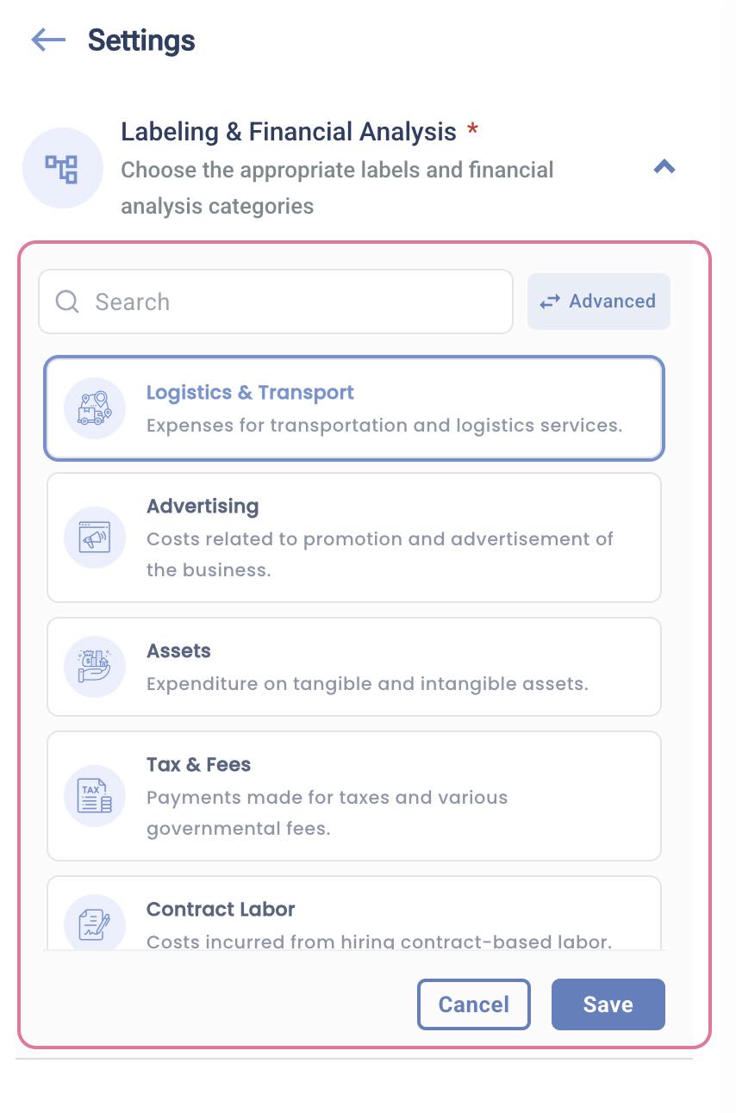Viewport: 736px width, 1113px height.
Task: Click the Settings page title
Action: pyautogui.click(x=141, y=40)
